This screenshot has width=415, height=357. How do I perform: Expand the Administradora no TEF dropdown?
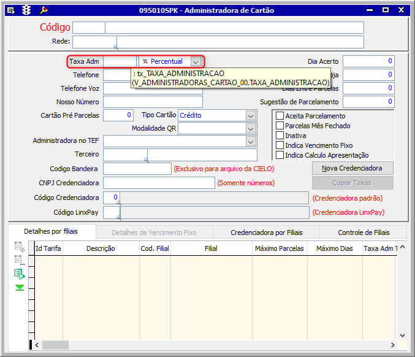(251, 142)
